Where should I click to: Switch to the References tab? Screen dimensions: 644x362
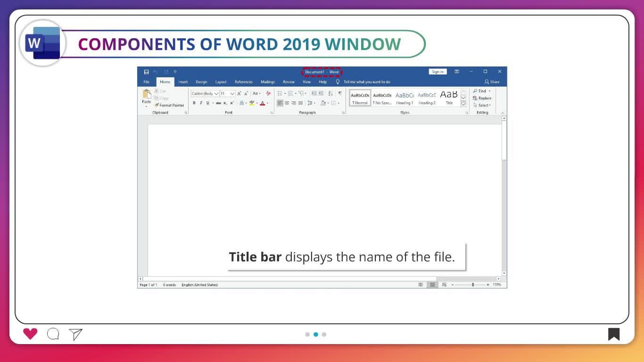244,82
